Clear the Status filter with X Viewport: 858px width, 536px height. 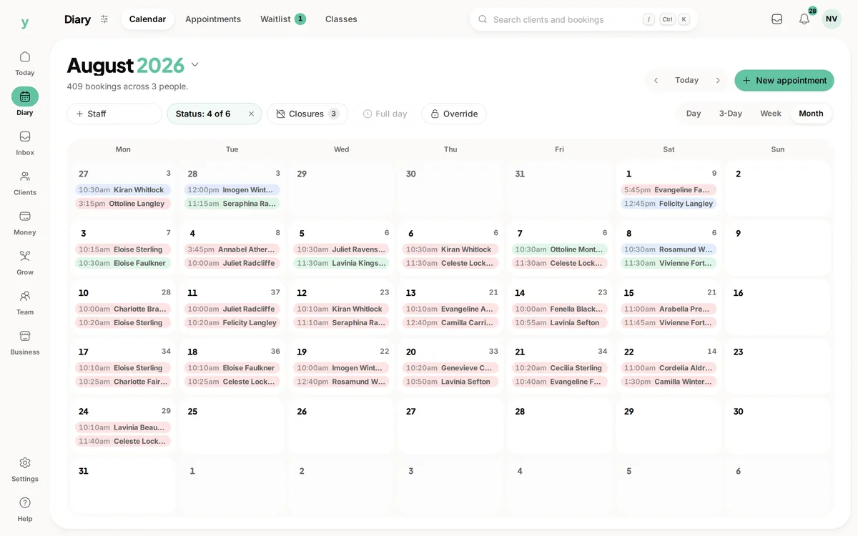coord(251,114)
